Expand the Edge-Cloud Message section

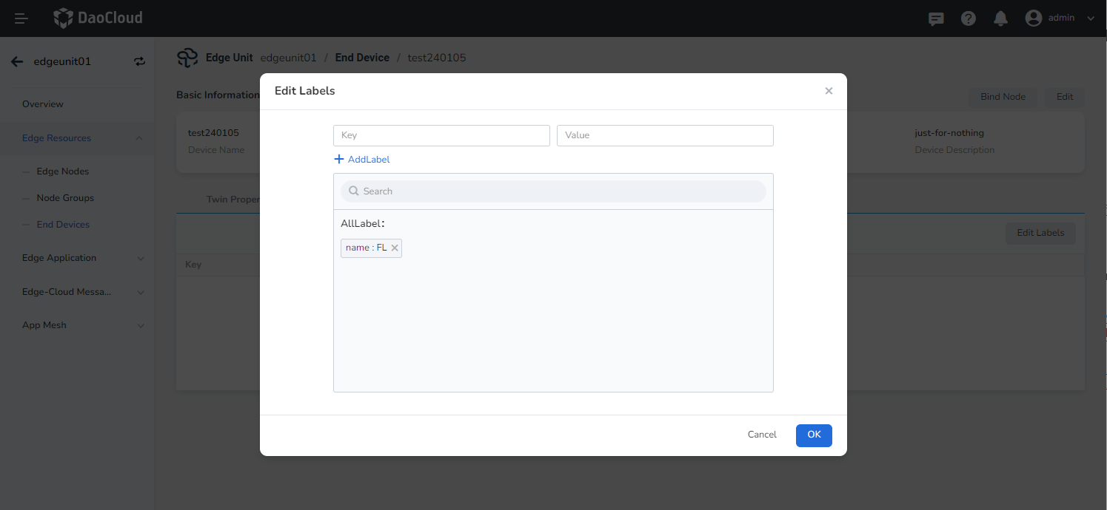coord(140,292)
